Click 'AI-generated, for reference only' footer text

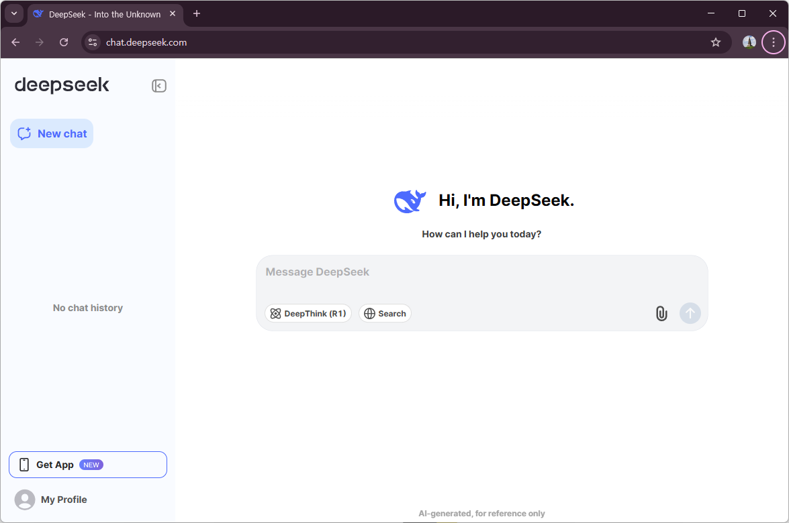pyautogui.click(x=481, y=514)
